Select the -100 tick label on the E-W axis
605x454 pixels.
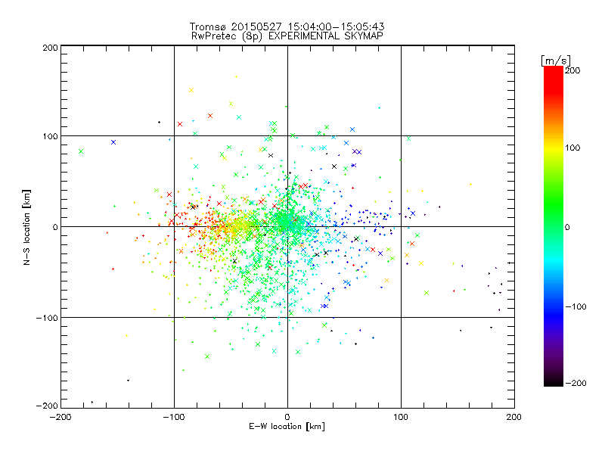coord(174,417)
